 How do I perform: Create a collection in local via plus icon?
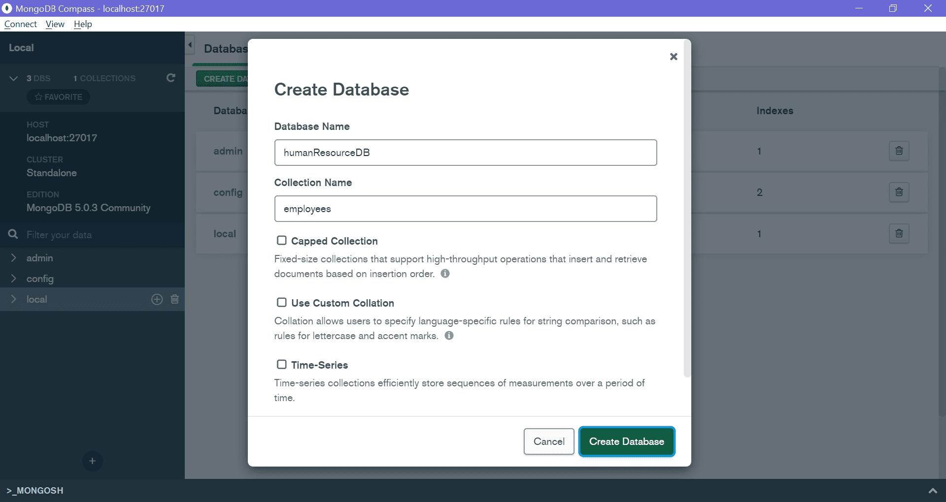(157, 299)
